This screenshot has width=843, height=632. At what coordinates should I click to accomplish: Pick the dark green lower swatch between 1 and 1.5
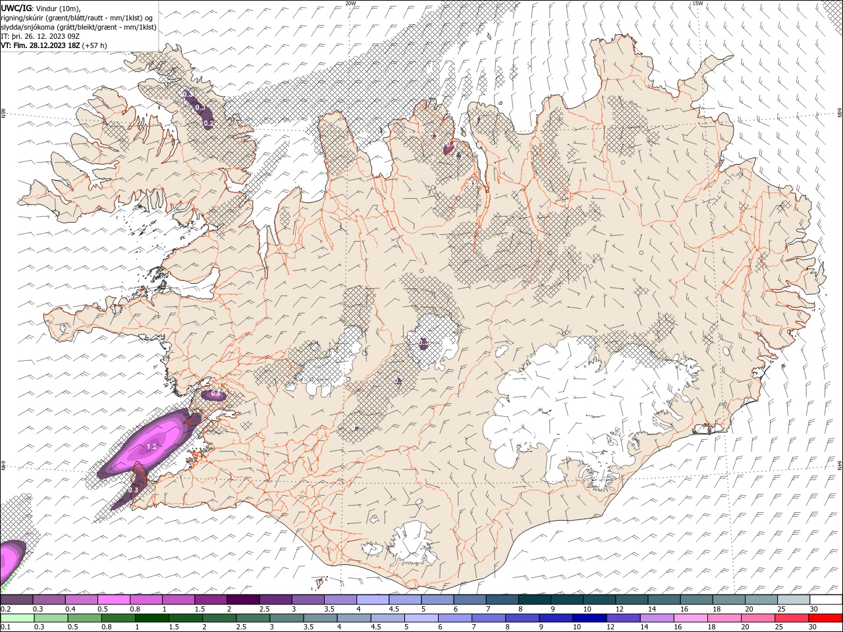[x=152, y=618]
